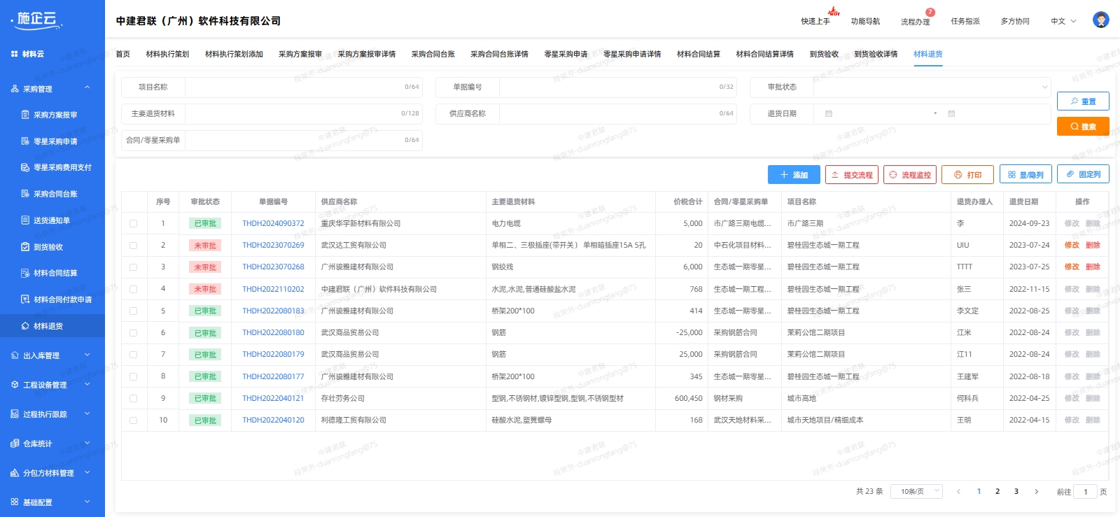Open the 中文 language dropdown
The height and width of the screenshot is (517, 1120).
pyautogui.click(x=1063, y=21)
